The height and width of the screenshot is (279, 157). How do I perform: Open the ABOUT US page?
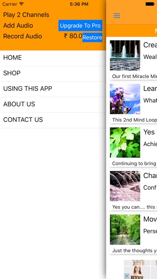pos(53,104)
